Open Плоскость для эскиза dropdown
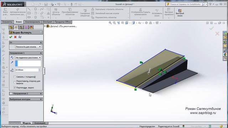This screenshot has height=128, width=228. tap(28, 47)
